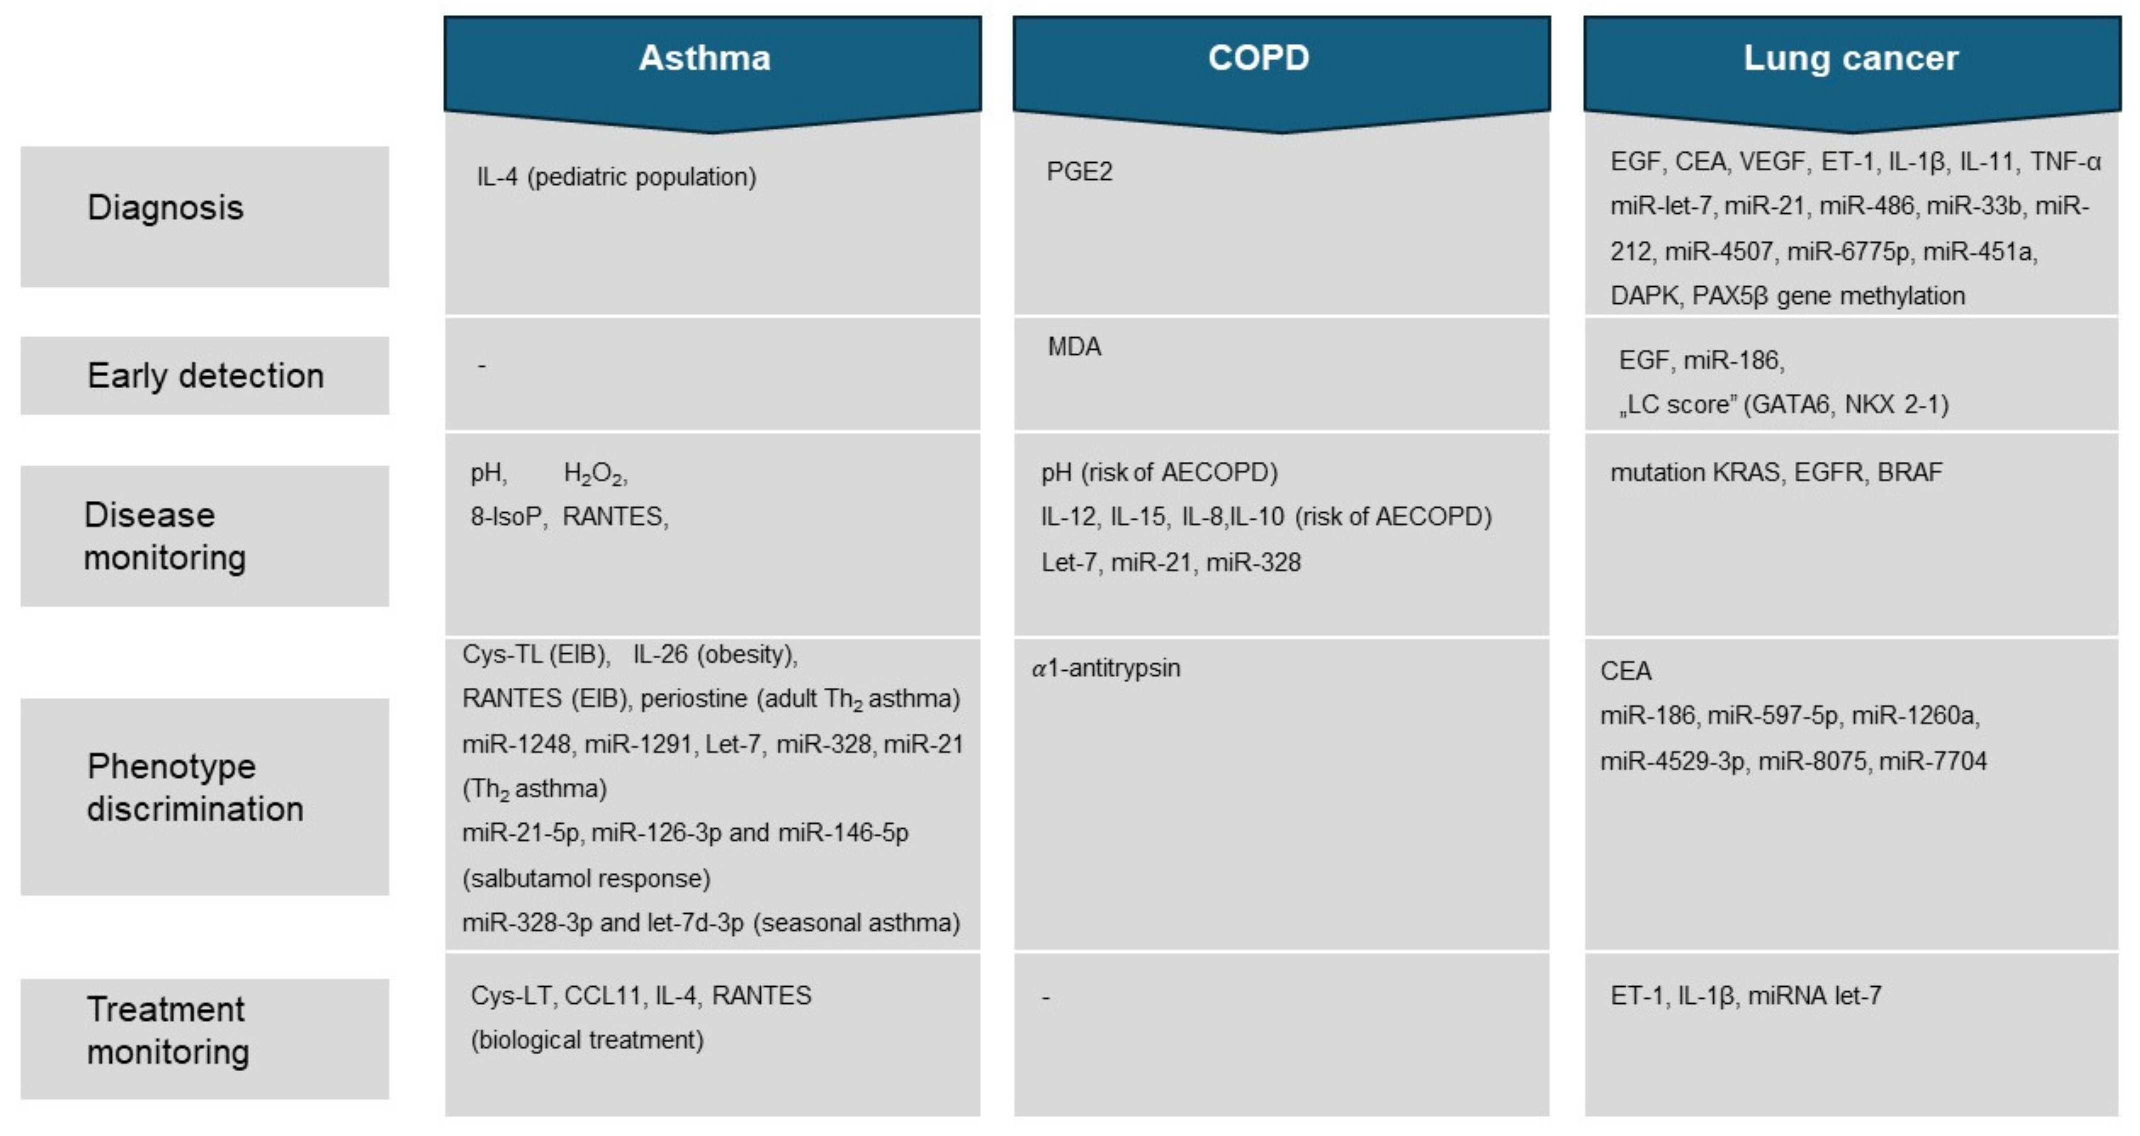Click the mutation KRAS, EGFR, BRAF text
Viewport: 2140px width, 1136px height.
(x=1776, y=473)
